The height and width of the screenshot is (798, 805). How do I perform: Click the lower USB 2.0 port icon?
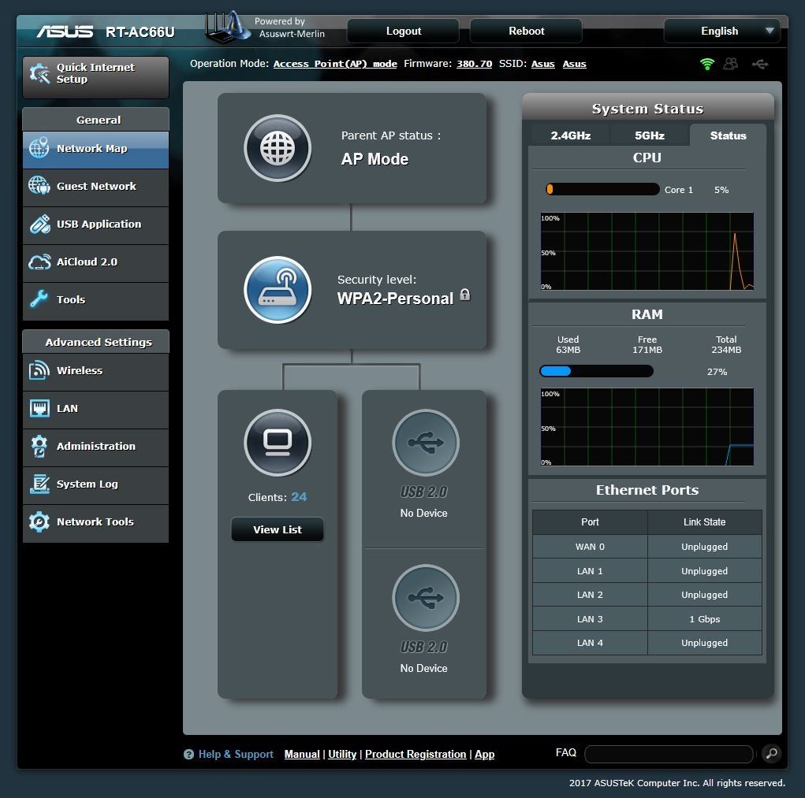click(x=426, y=597)
